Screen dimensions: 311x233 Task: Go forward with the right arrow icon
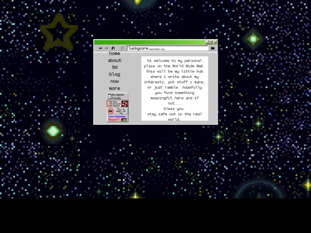tap(107, 48)
